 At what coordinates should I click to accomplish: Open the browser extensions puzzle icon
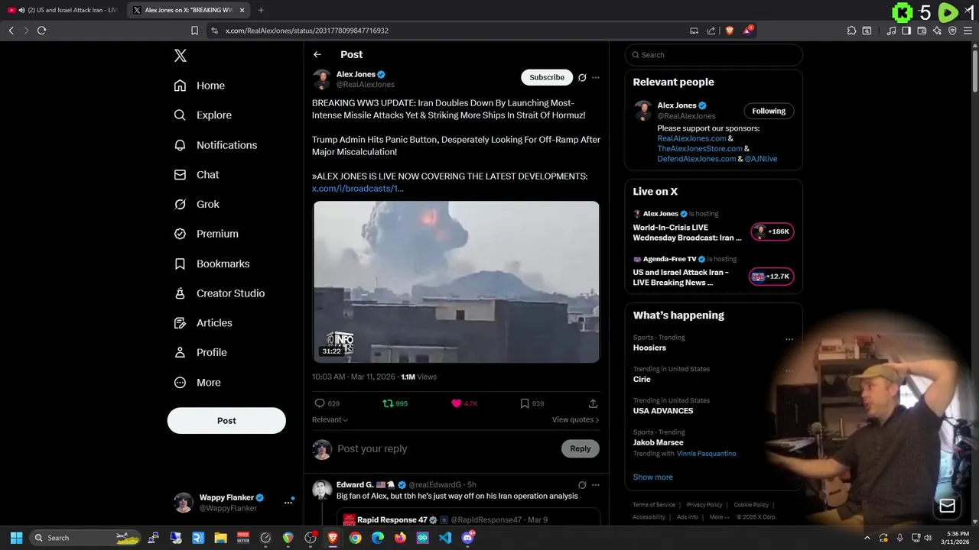click(851, 31)
